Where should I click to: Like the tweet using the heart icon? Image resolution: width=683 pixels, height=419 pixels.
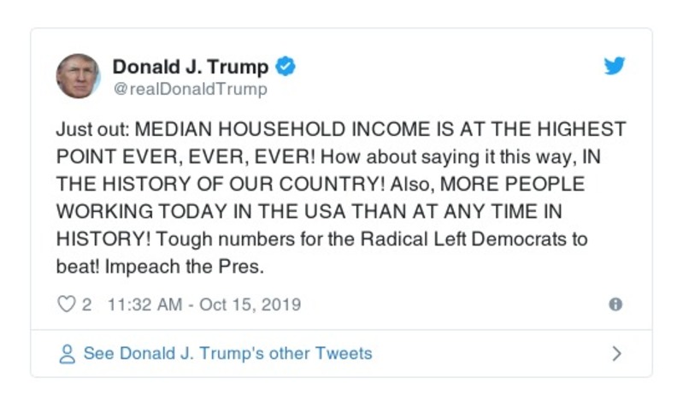[67, 304]
